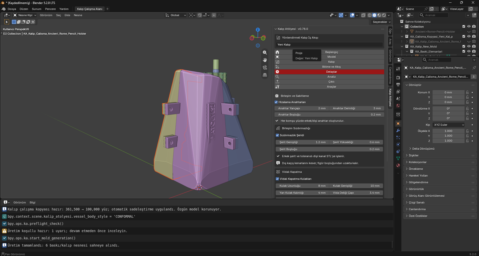Adjust the Şerit Boşluğu 0.2 mm slider
Viewport: 479px width, 256px height.
pos(329,149)
